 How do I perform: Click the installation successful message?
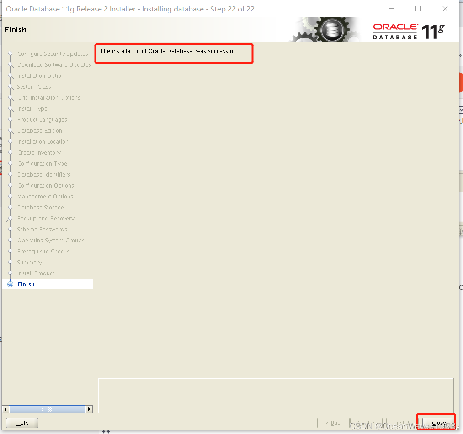[x=169, y=51]
